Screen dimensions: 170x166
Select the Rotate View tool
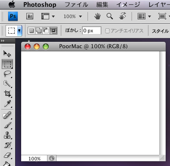point(123,16)
